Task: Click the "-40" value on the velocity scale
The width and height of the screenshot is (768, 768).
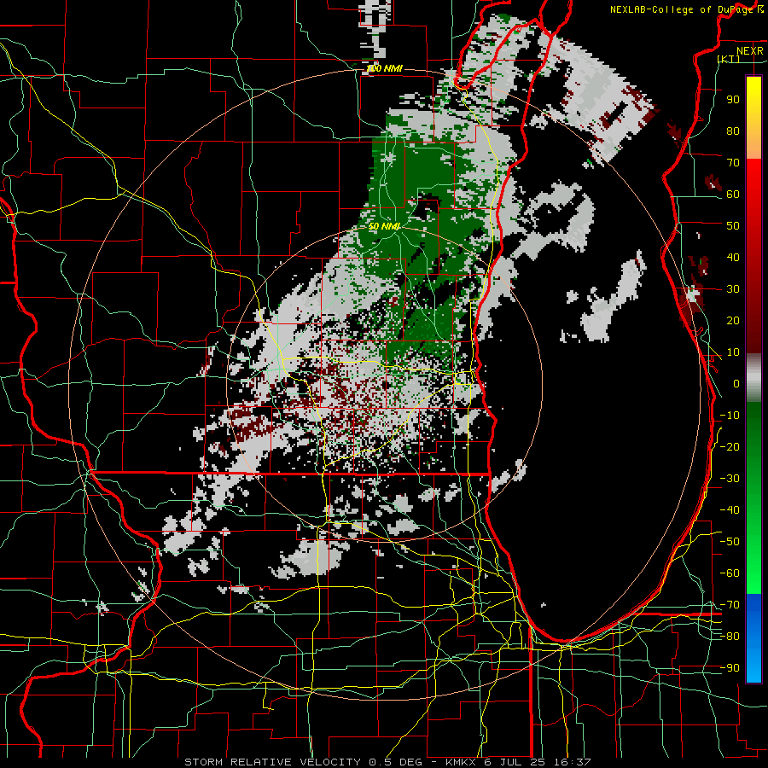Action: pos(730,510)
